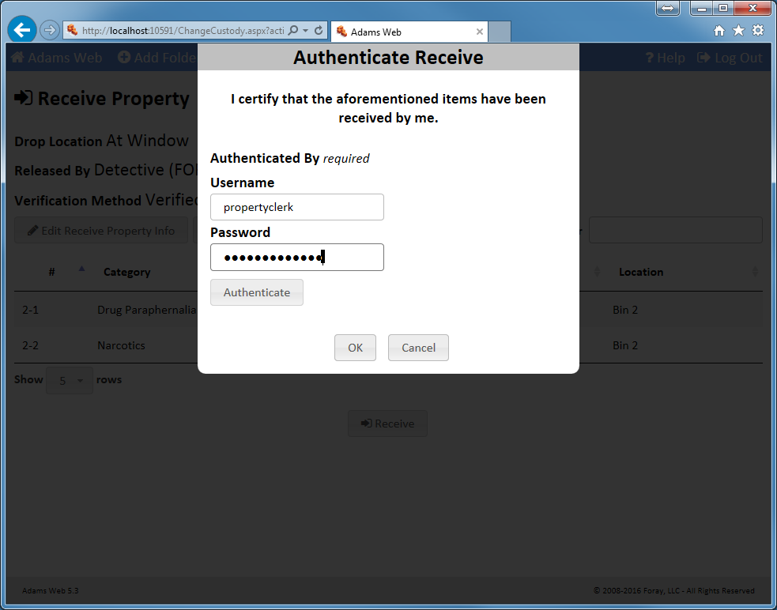The image size is (777, 610).
Task: Click into the Password field
Action: 297,258
